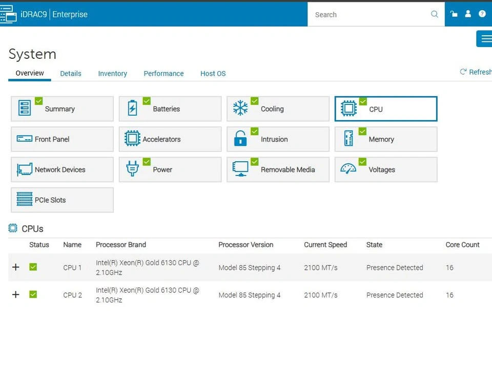Switch to the Inventory tab
The image size is (492, 371).
tap(112, 74)
